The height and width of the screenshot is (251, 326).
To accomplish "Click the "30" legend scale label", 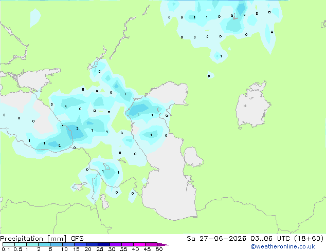I will (x=112, y=249).
